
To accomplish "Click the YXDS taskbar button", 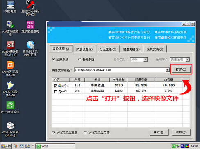I will 55,146.
